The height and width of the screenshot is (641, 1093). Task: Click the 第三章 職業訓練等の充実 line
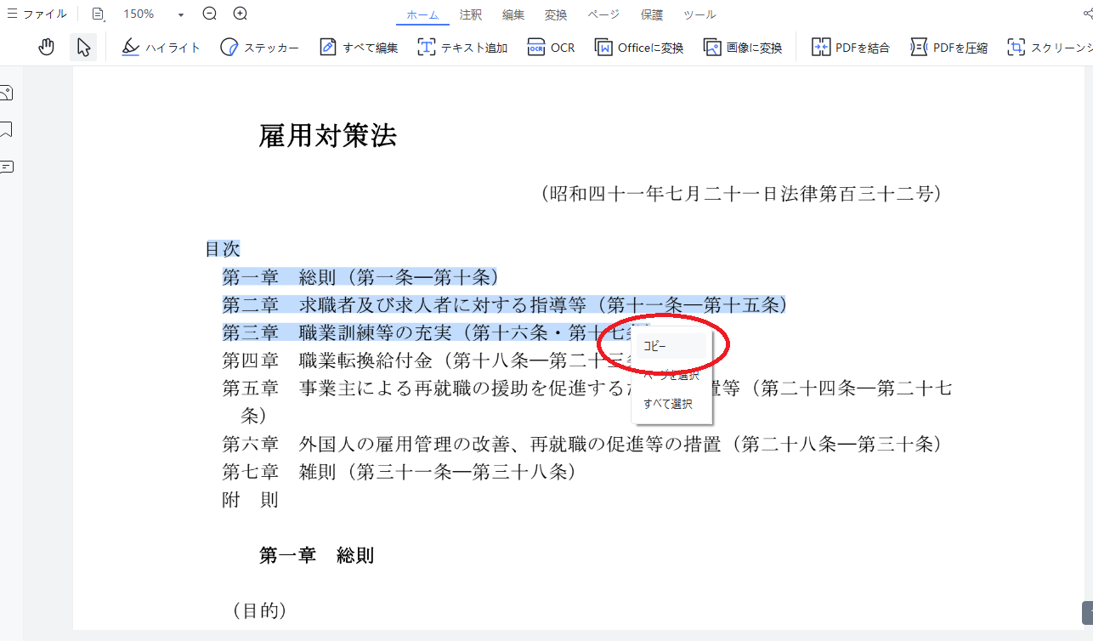click(436, 332)
